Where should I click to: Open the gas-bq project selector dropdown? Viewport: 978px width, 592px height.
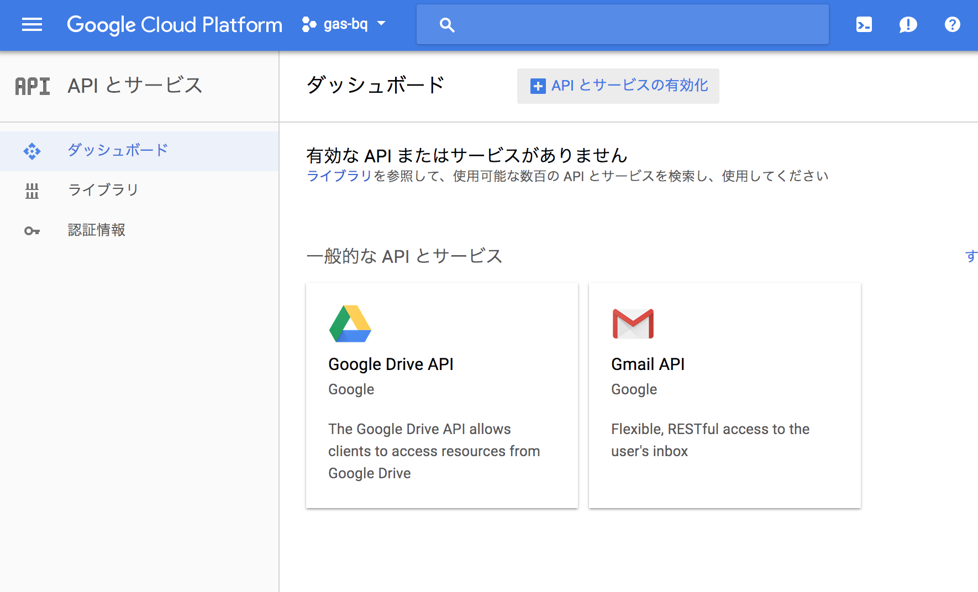[344, 24]
